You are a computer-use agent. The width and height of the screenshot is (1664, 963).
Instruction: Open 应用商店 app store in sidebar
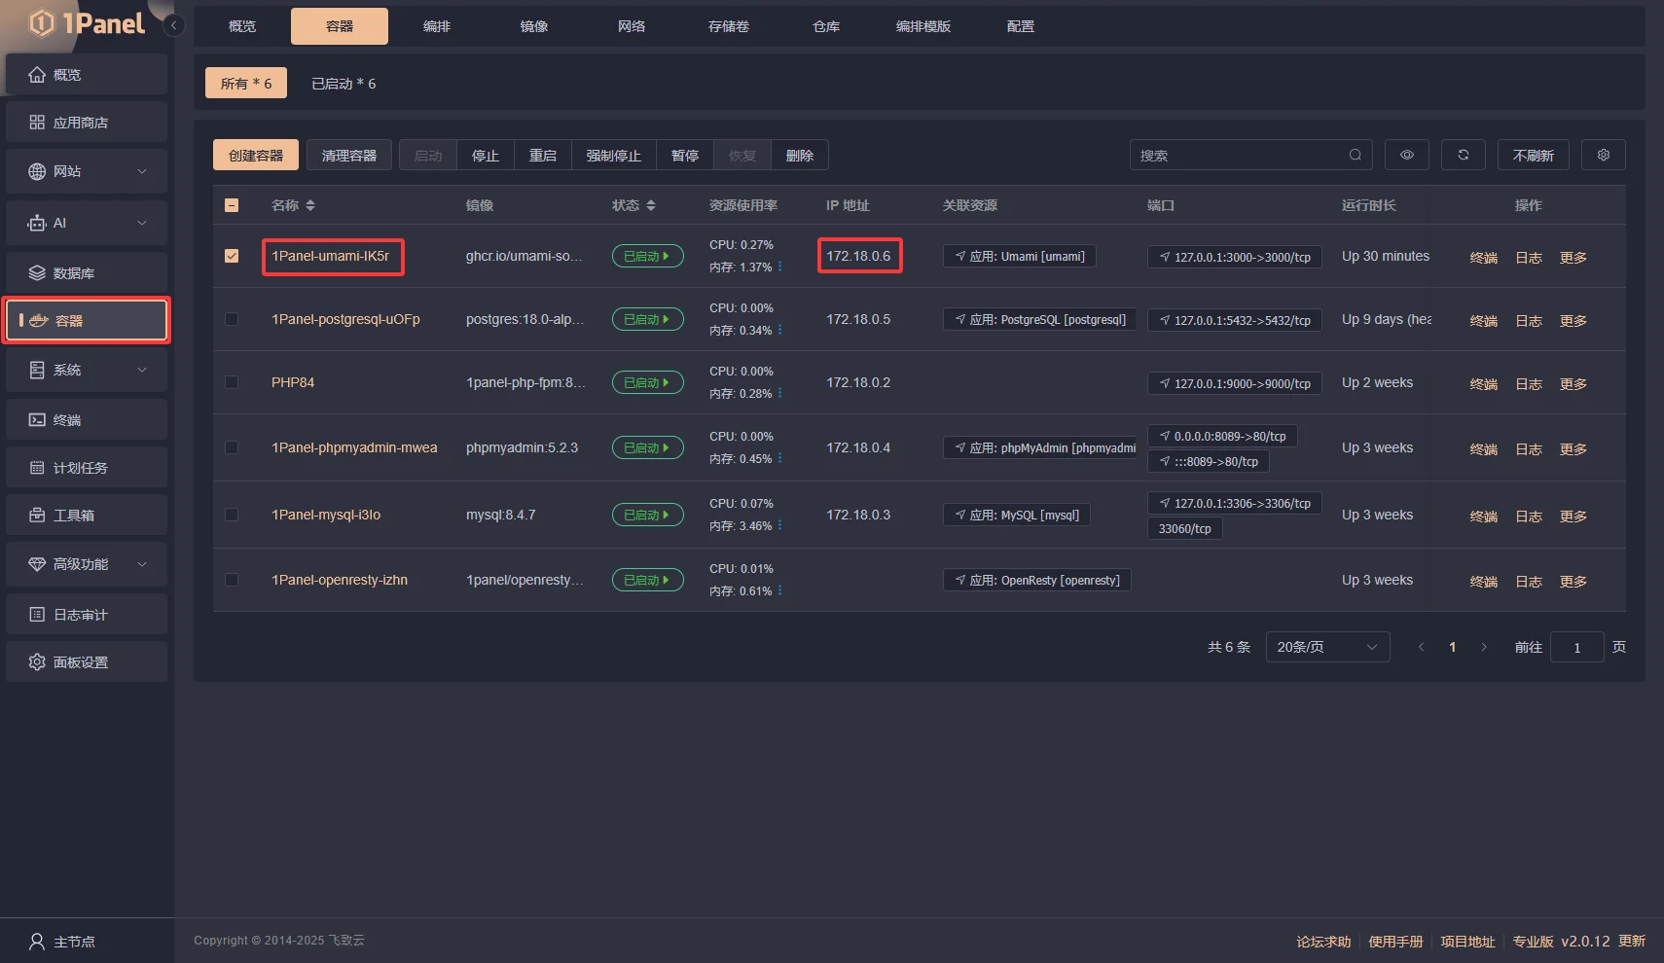[x=86, y=123]
